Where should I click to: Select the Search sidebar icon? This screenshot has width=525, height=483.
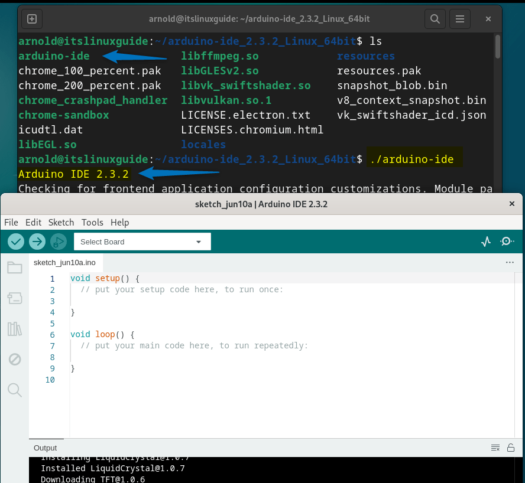(x=14, y=390)
